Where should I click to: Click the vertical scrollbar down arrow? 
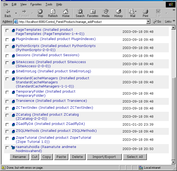(x=173, y=162)
